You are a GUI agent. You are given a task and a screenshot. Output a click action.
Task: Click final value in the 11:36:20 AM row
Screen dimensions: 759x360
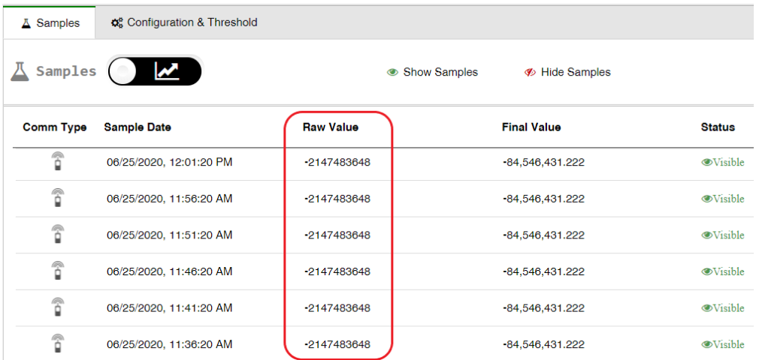coord(543,344)
